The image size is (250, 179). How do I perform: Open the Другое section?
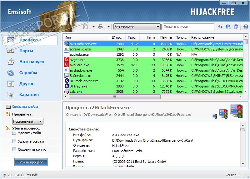pos(27,84)
